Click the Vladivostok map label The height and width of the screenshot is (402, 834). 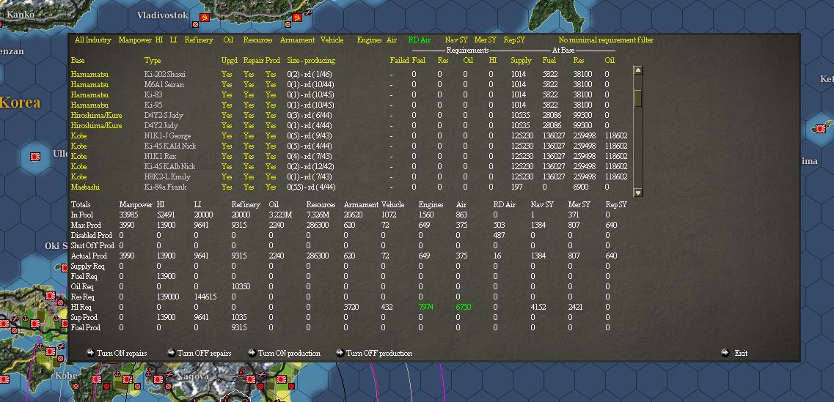(x=162, y=15)
